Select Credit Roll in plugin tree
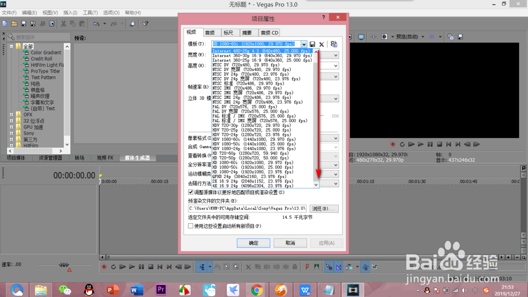 [41, 59]
